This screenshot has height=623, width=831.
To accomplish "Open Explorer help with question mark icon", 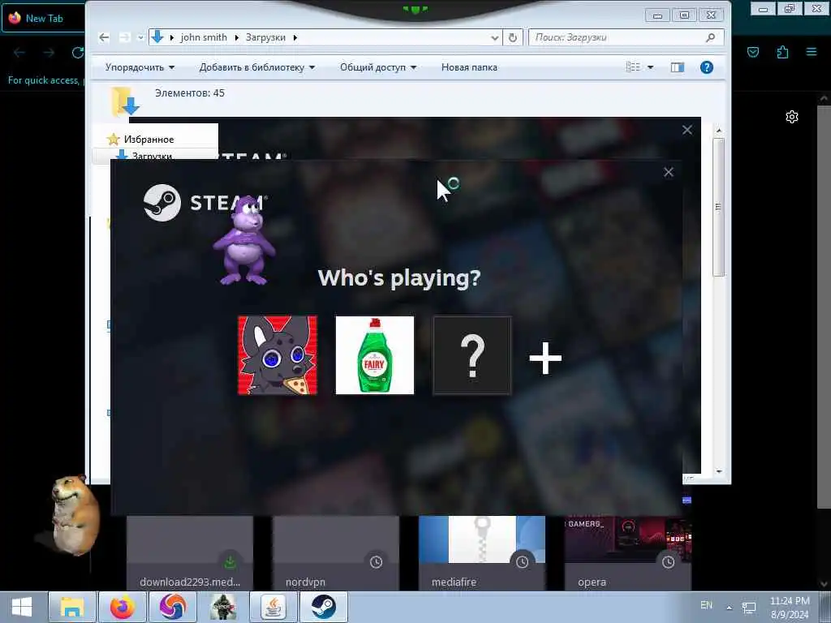I will (x=707, y=67).
